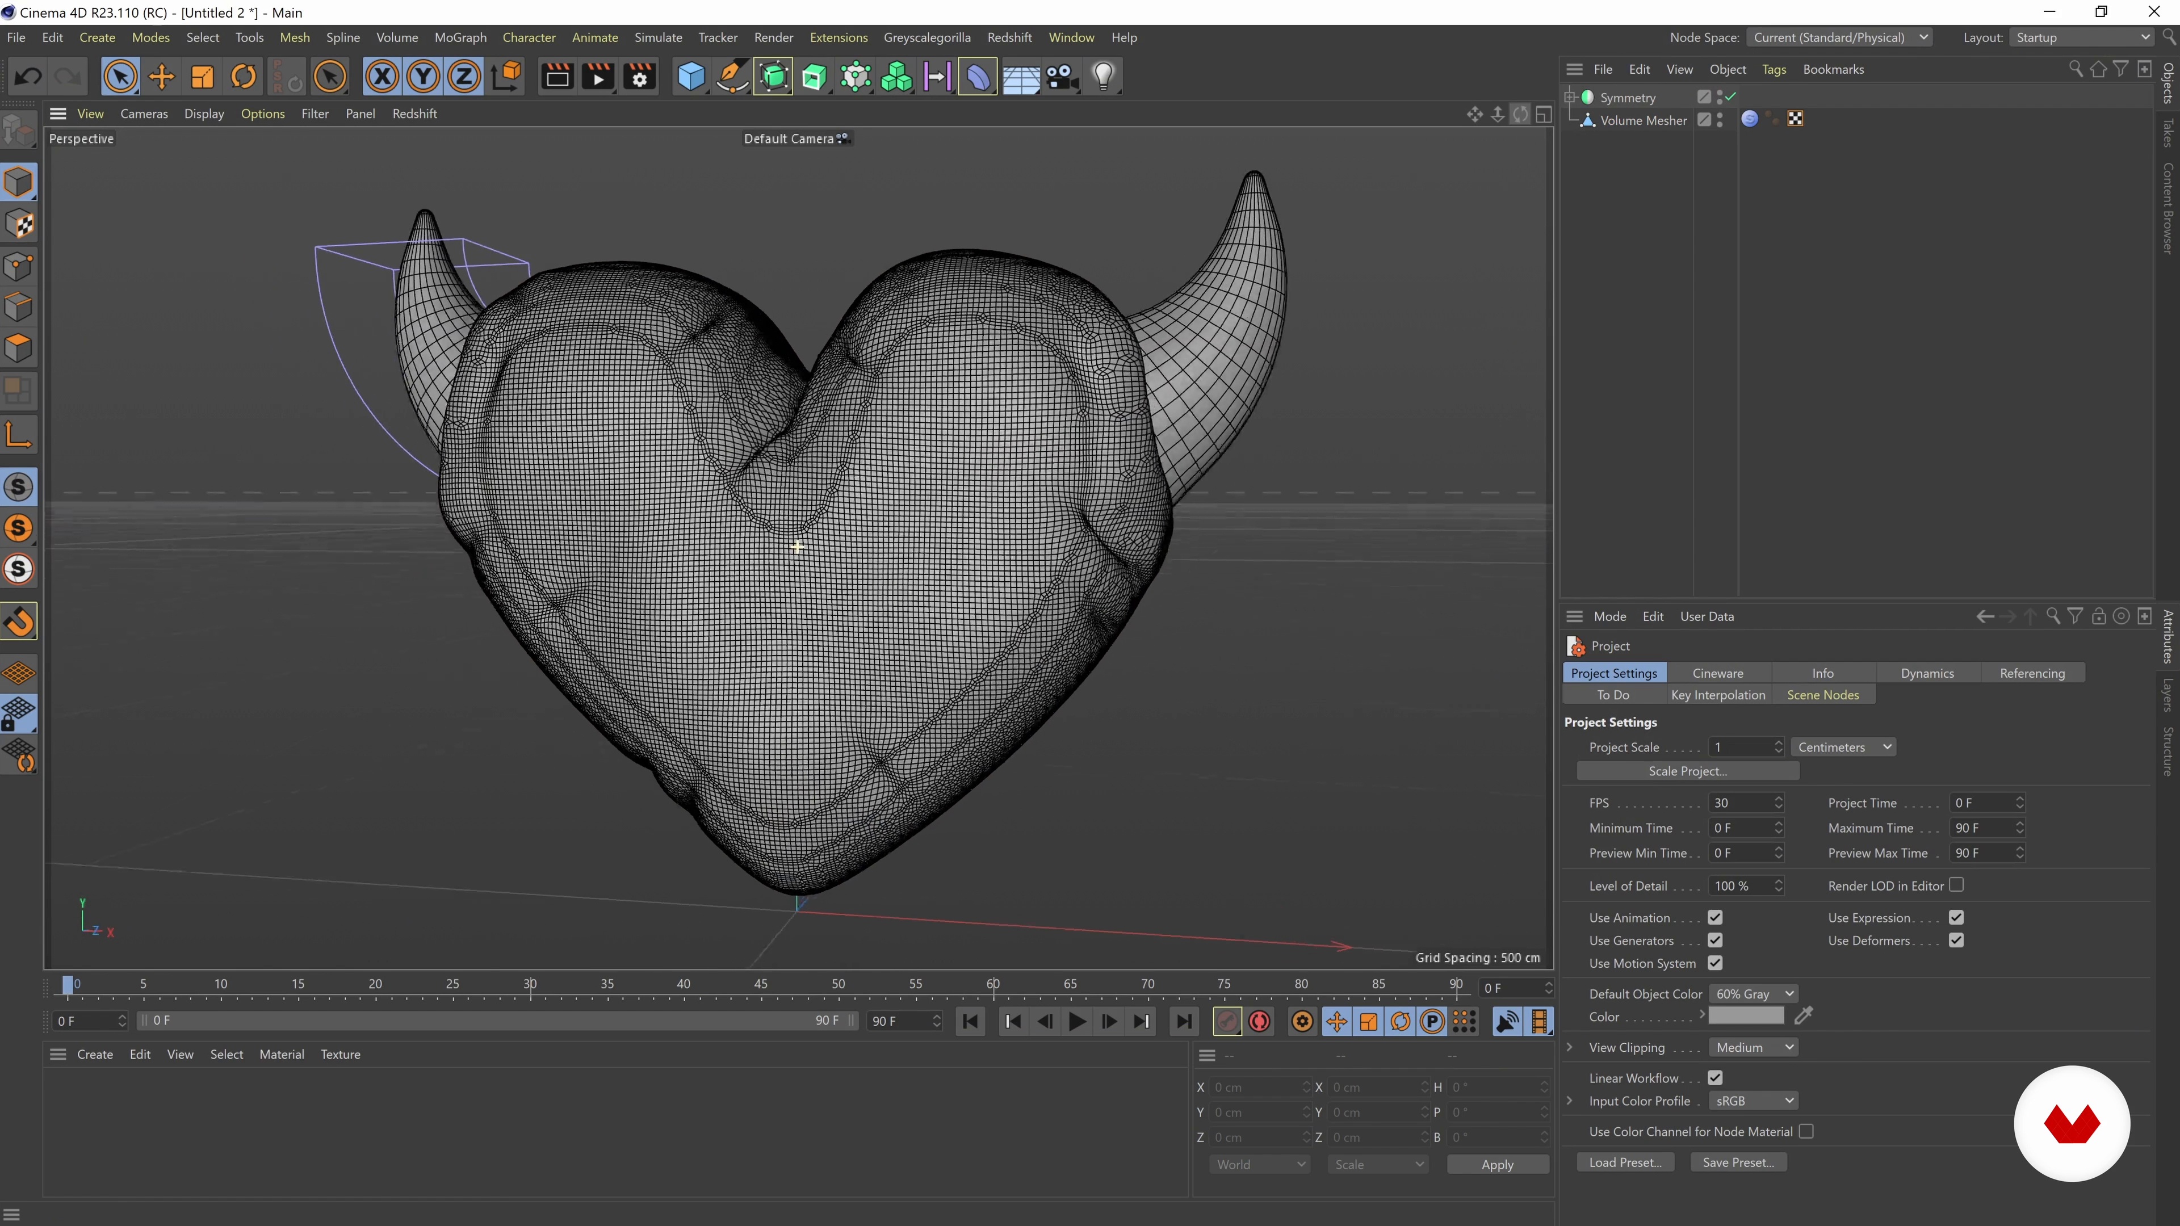Click the Camera icon
The height and width of the screenshot is (1226, 2180).
(x=1061, y=77)
